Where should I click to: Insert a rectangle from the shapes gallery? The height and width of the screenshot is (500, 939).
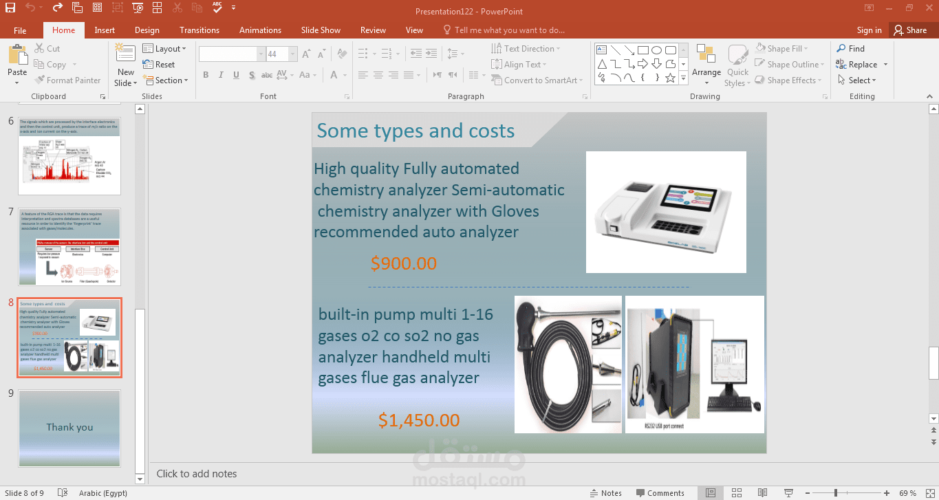pyautogui.click(x=643, y=49)
